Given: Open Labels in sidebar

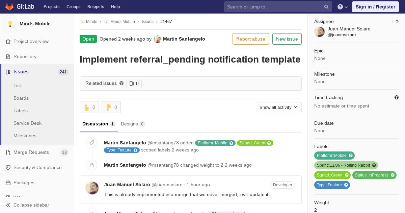Looking at the screenshot, I should (21, 111).
